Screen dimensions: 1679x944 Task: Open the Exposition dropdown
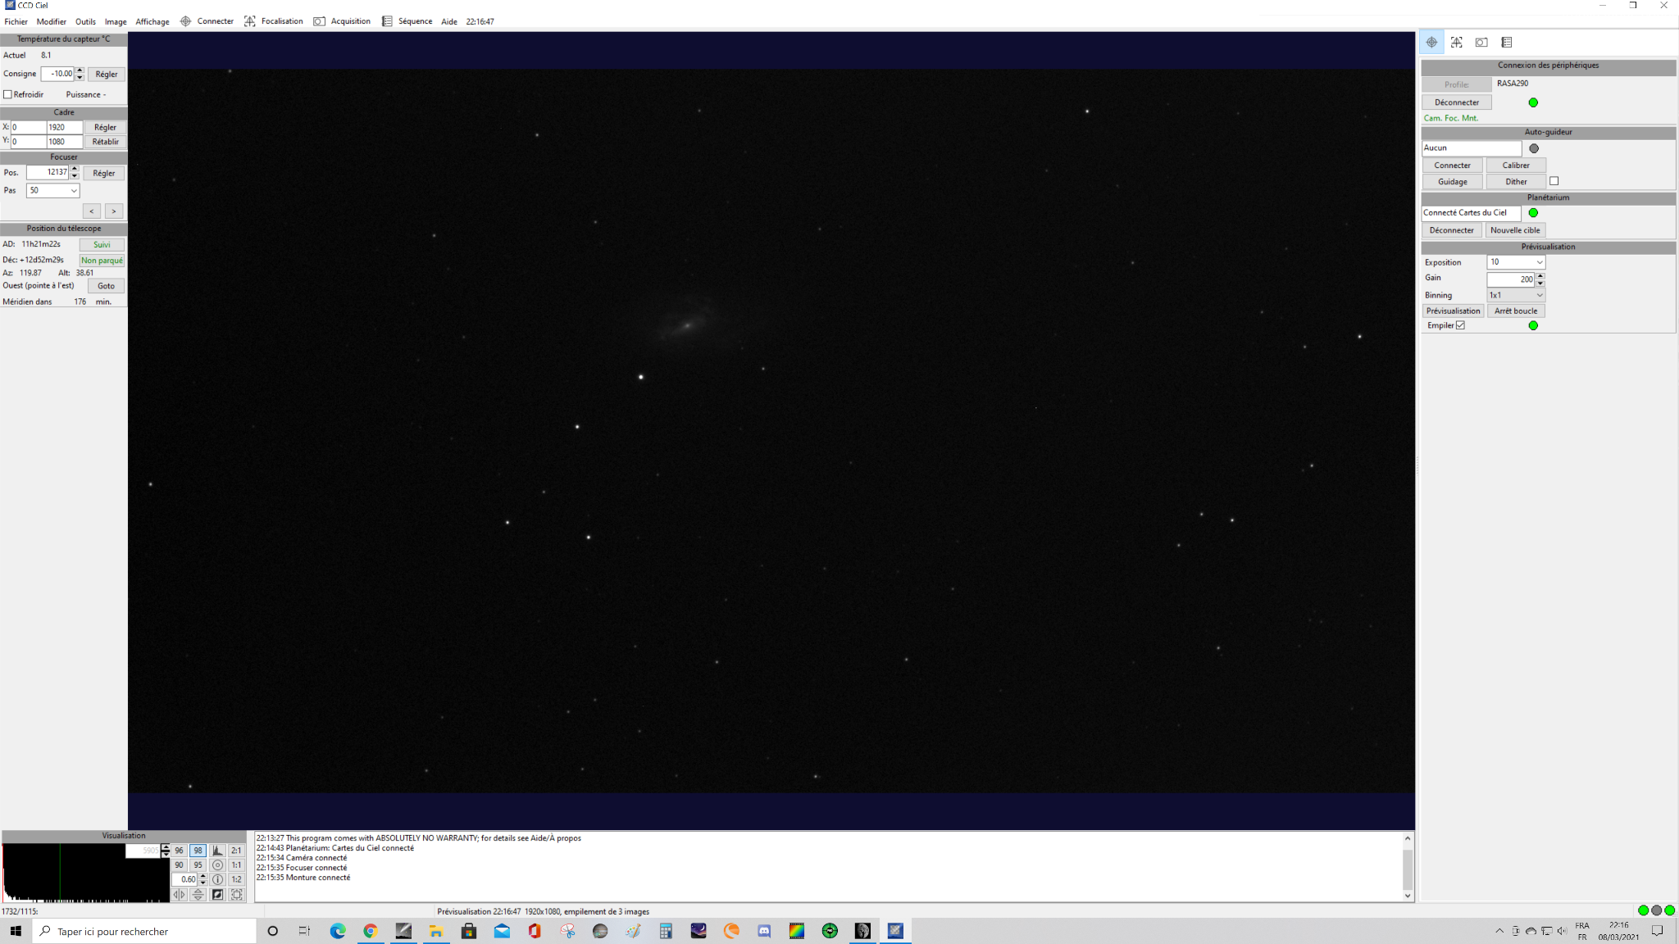pos(1540,262)
